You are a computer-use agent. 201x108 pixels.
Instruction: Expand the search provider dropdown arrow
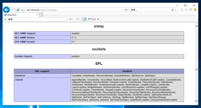pos(176,10)
